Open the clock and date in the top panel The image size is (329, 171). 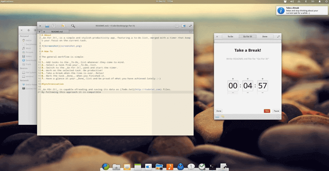tap(164, 1)
